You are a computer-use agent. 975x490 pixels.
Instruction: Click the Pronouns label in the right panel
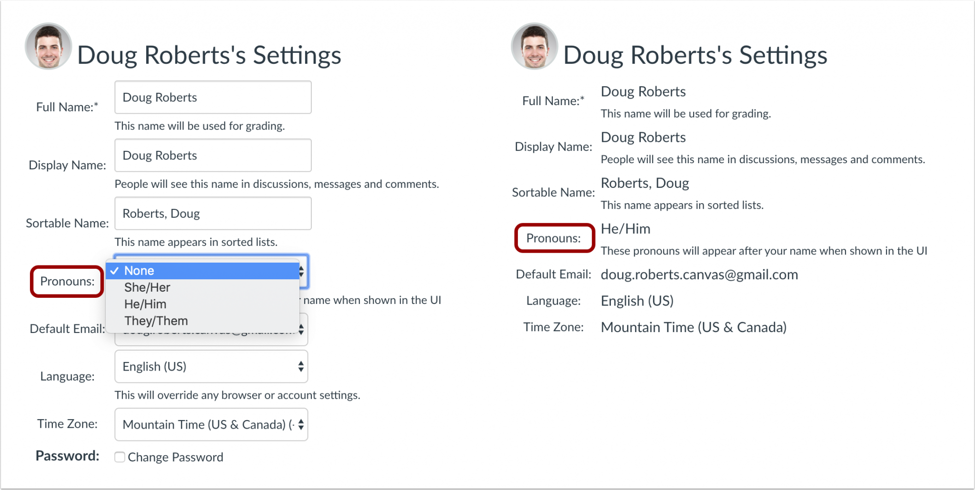click(x=553, y=238)
